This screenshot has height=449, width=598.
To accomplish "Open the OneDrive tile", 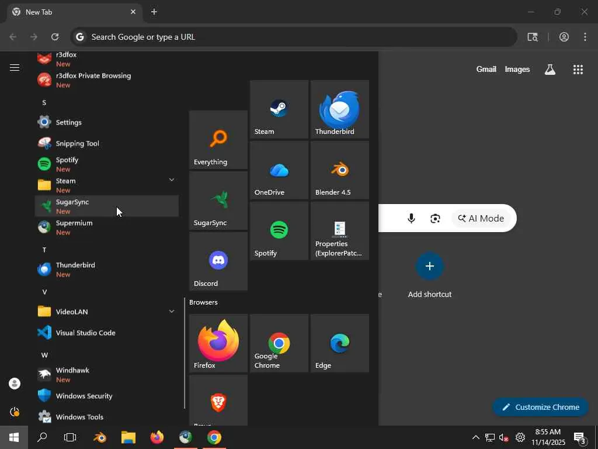I will (279, 170).
